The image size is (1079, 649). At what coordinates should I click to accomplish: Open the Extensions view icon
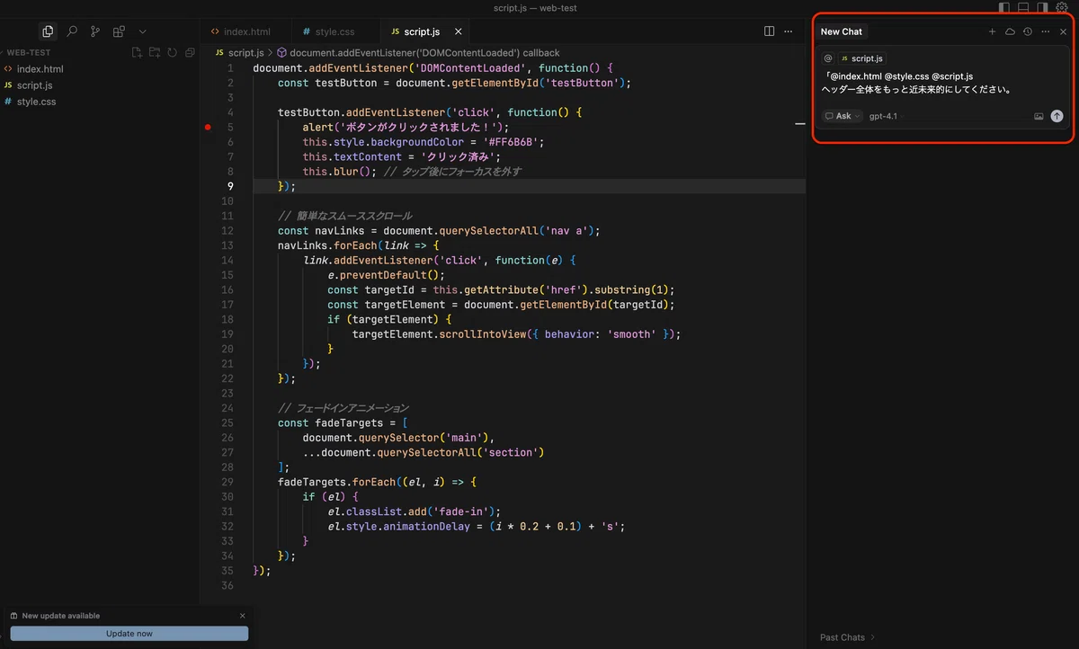(119, 31)
